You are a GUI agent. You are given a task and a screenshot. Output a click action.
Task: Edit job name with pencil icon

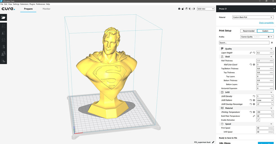click(x=213, y=142)
